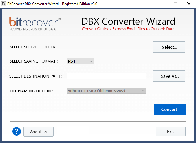Click the SELECT DESTINATION PATH label
The width and height of the screenshot is (196, 143).
point(36,76)
